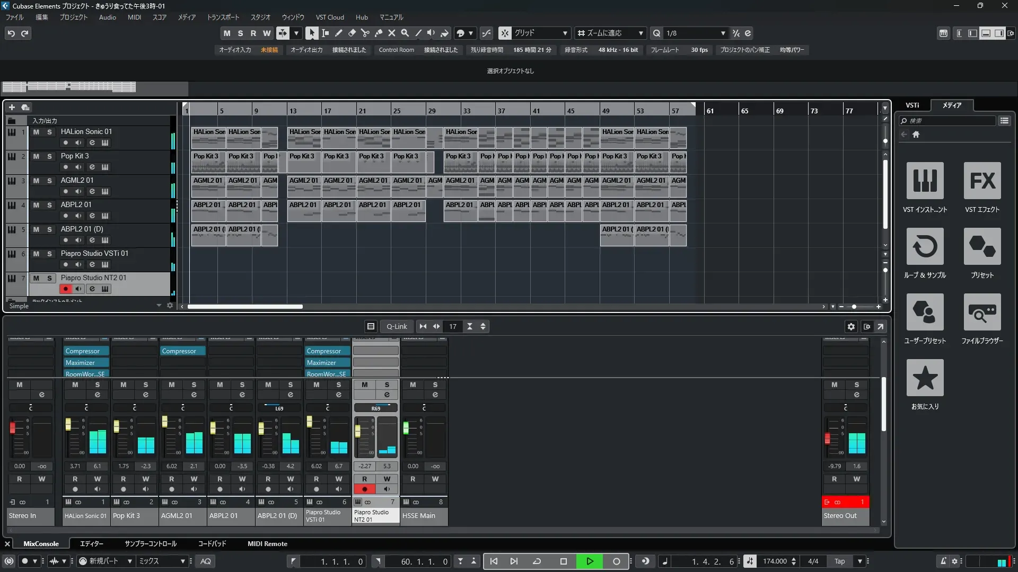
Task: Select the Scissors split tool
Action: pos(365,33)
